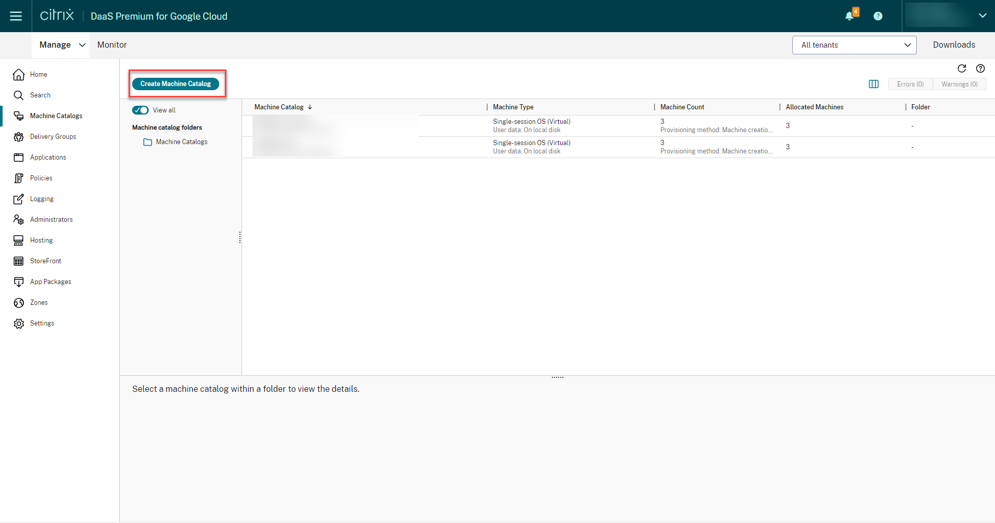Click the DaaS Premium for Google Cloud title
Image resolution: width=995 pixels, height=523 pixels.
[x=159, y=16]
